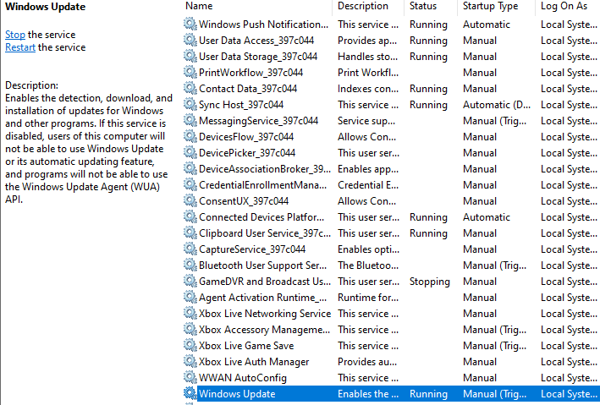600x405 pixels.
Task: Select Xbox Live Networking Service name
Action: click(265, 314)
